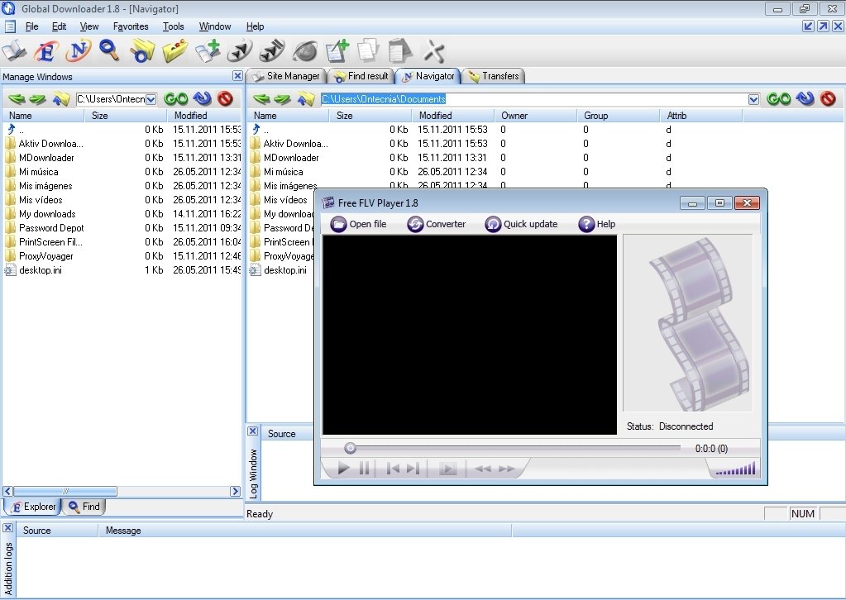Screen dimensions: 846x600
Task: Click the FLV Player pause button
Action: coord(364,469)
